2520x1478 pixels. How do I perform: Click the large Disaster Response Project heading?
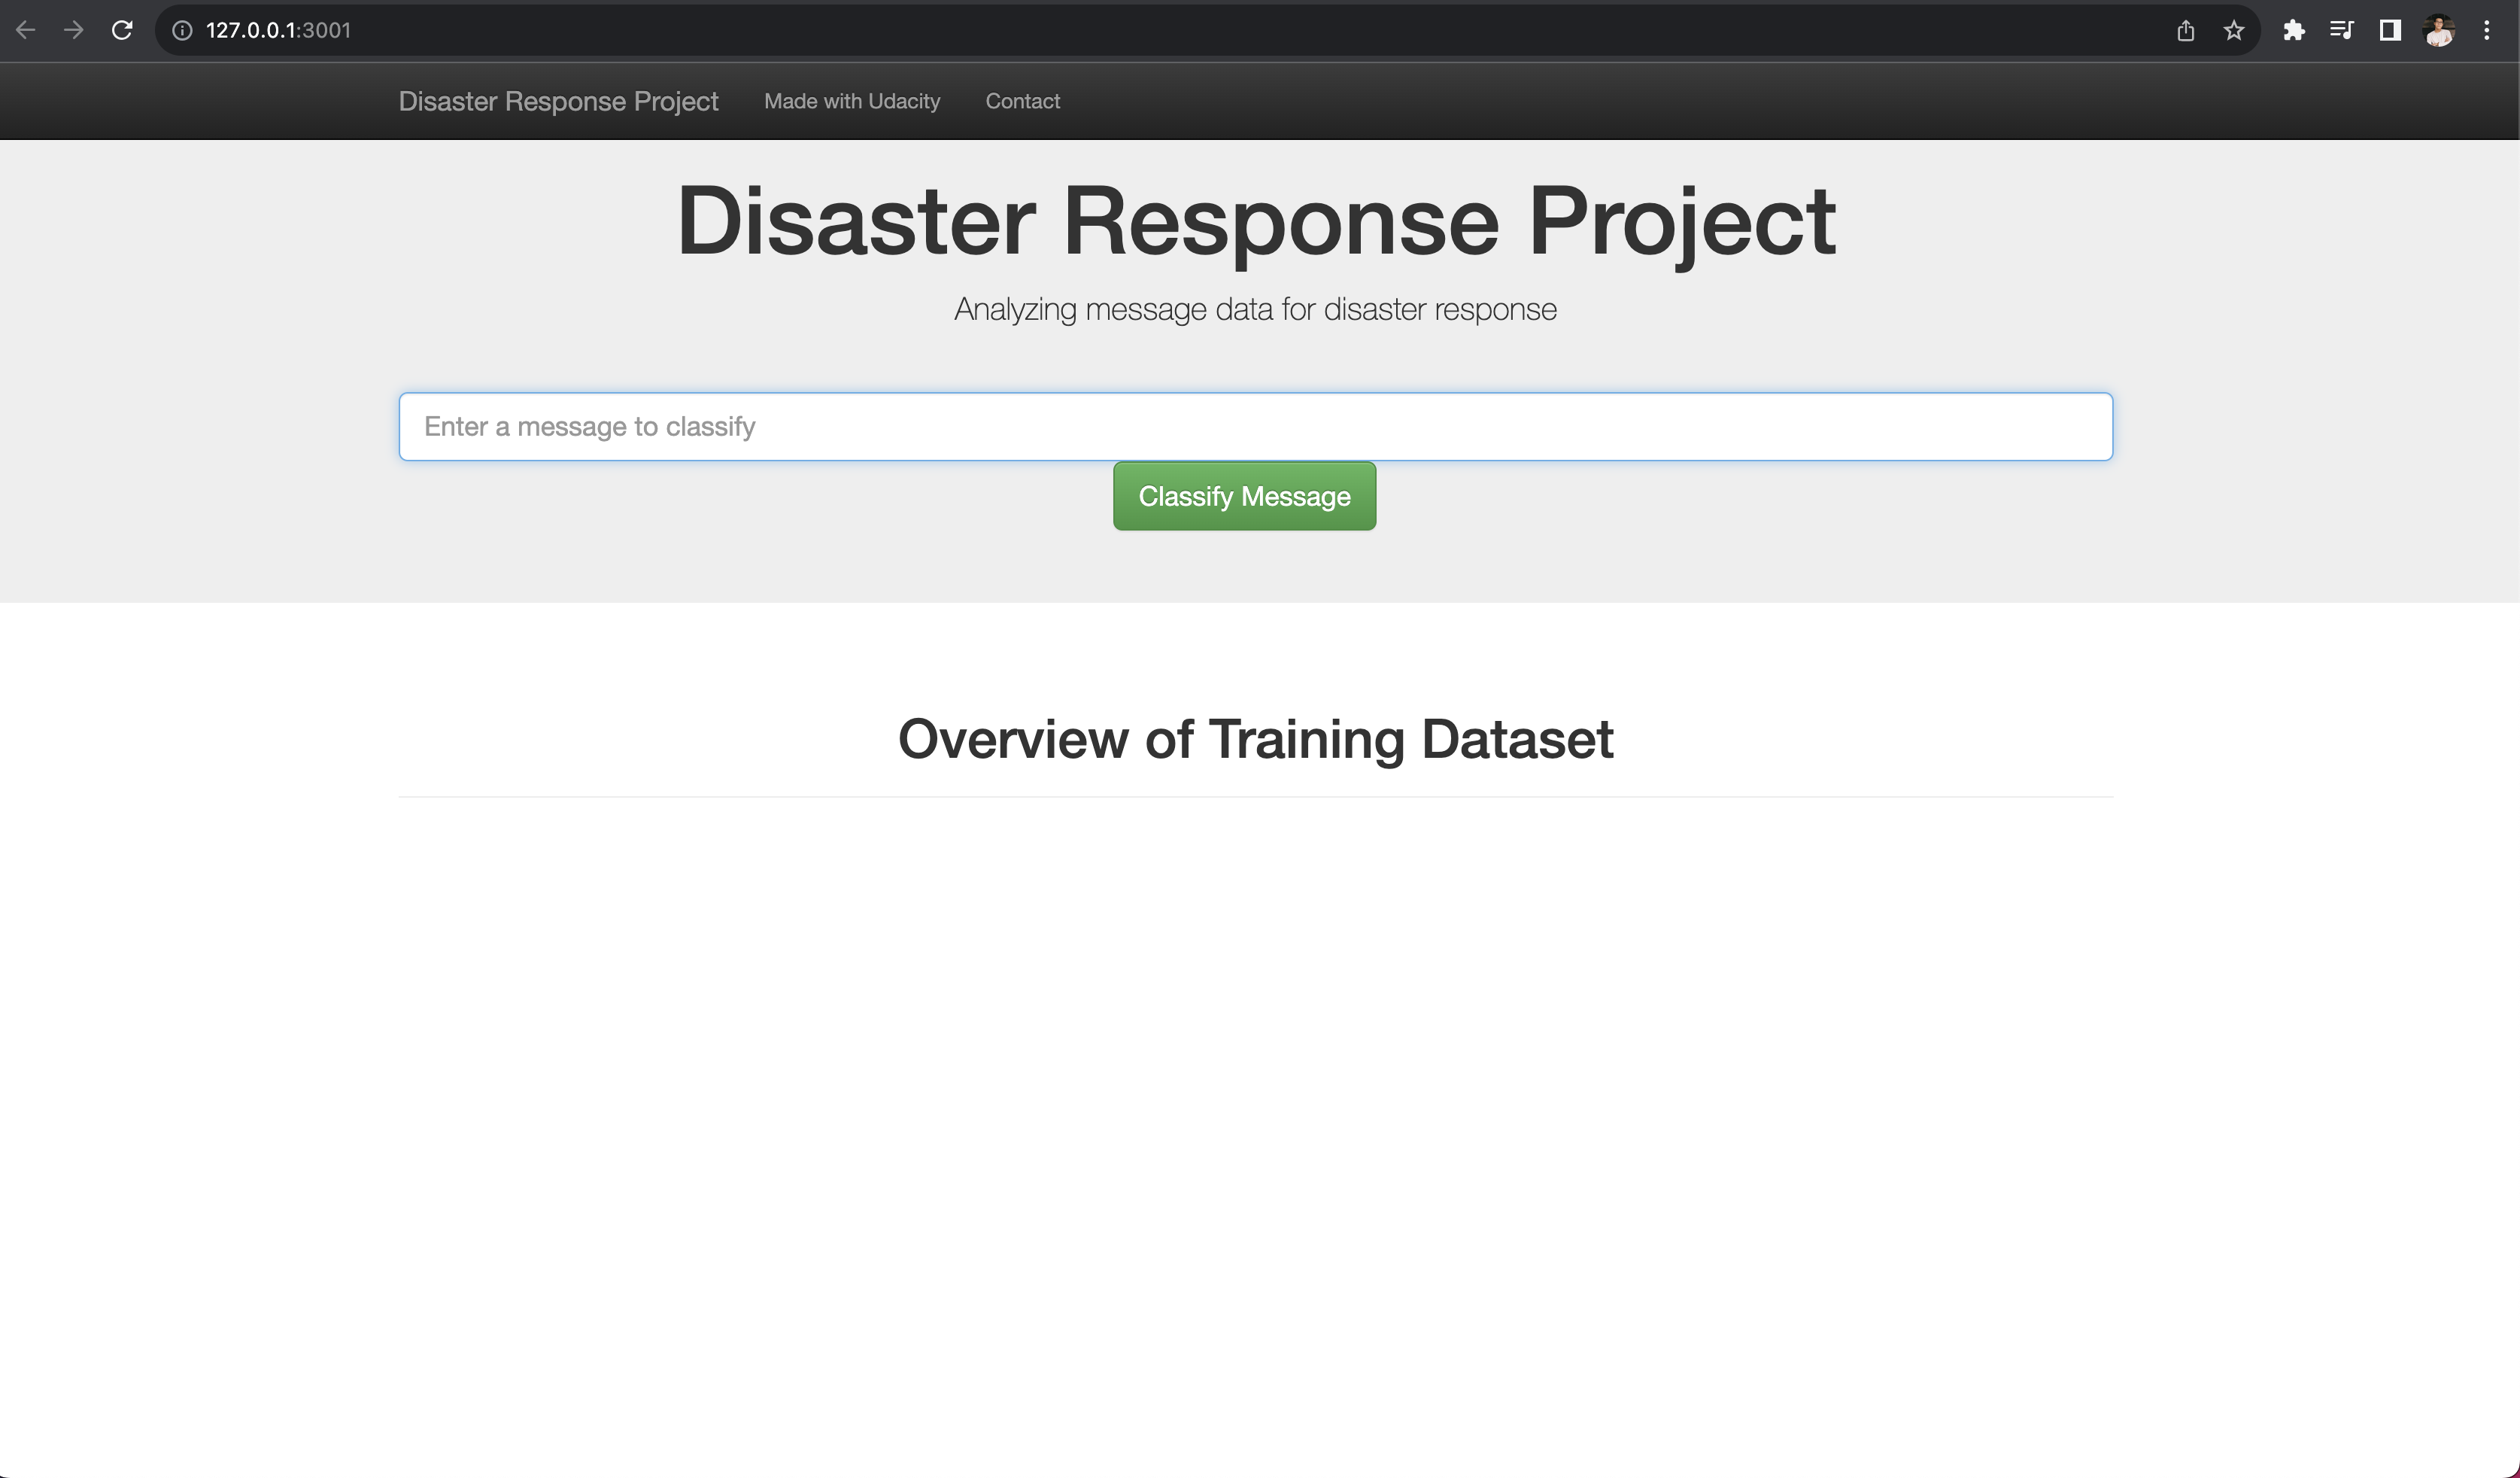(1256, 222)
